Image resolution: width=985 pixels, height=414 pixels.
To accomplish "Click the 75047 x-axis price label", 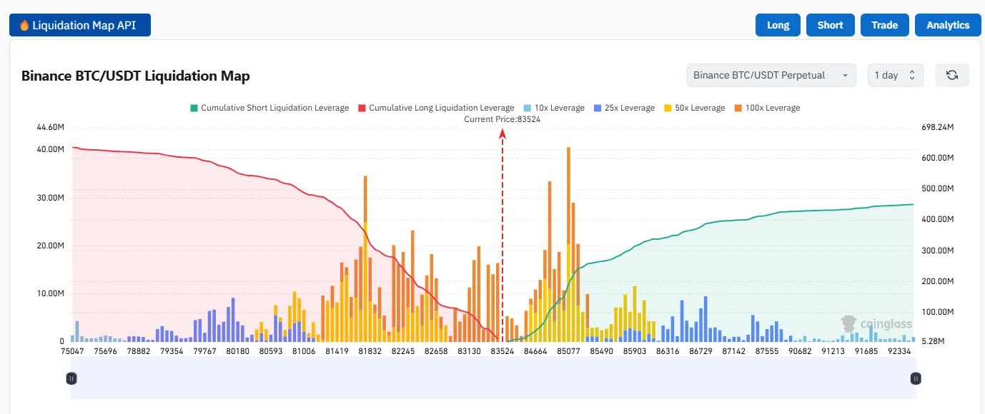I will pos(72,351).
